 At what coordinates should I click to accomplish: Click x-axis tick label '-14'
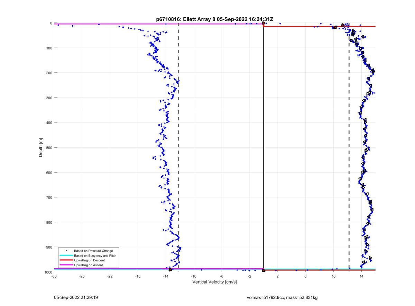(166, 276)
